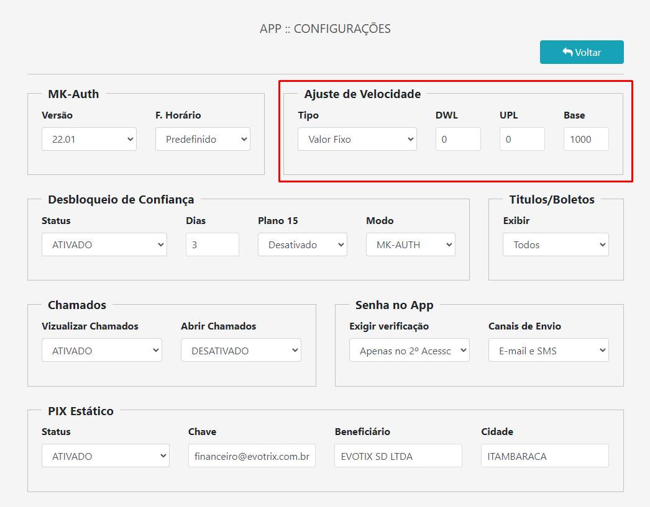Click the UPL input field
650x507 pixels.
522,139
